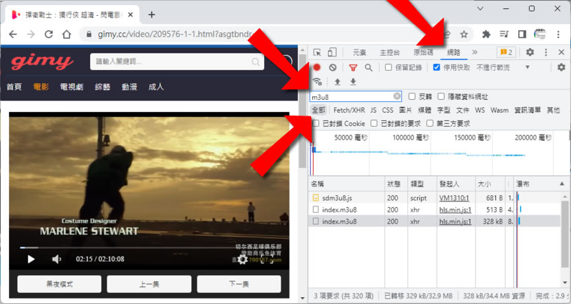Filter by Fetch/XHR type
Viewport: 571px width, 304px height.
pyautogui.click(x=349, y=110)
